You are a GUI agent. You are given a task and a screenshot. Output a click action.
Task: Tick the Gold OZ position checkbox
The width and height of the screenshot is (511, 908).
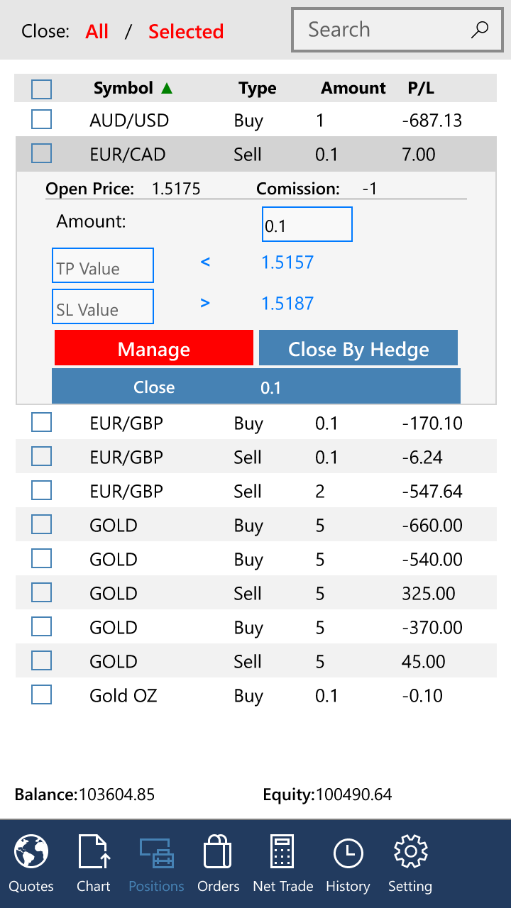point(42,695)
